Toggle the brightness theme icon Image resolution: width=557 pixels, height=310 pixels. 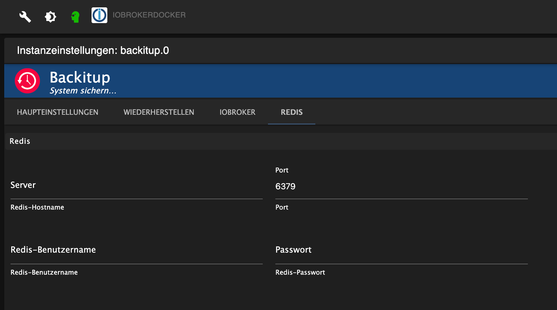coord(51,16)
